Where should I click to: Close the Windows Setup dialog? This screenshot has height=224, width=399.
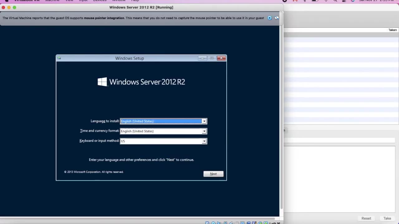(221, 58)
